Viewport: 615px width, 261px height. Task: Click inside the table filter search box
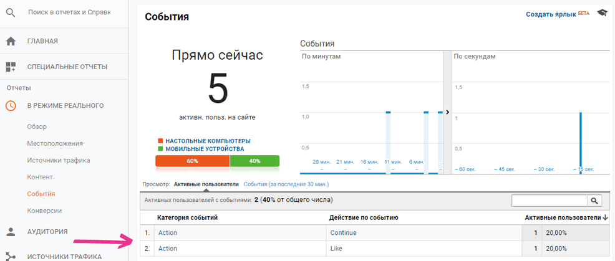(x=550, y=201)
